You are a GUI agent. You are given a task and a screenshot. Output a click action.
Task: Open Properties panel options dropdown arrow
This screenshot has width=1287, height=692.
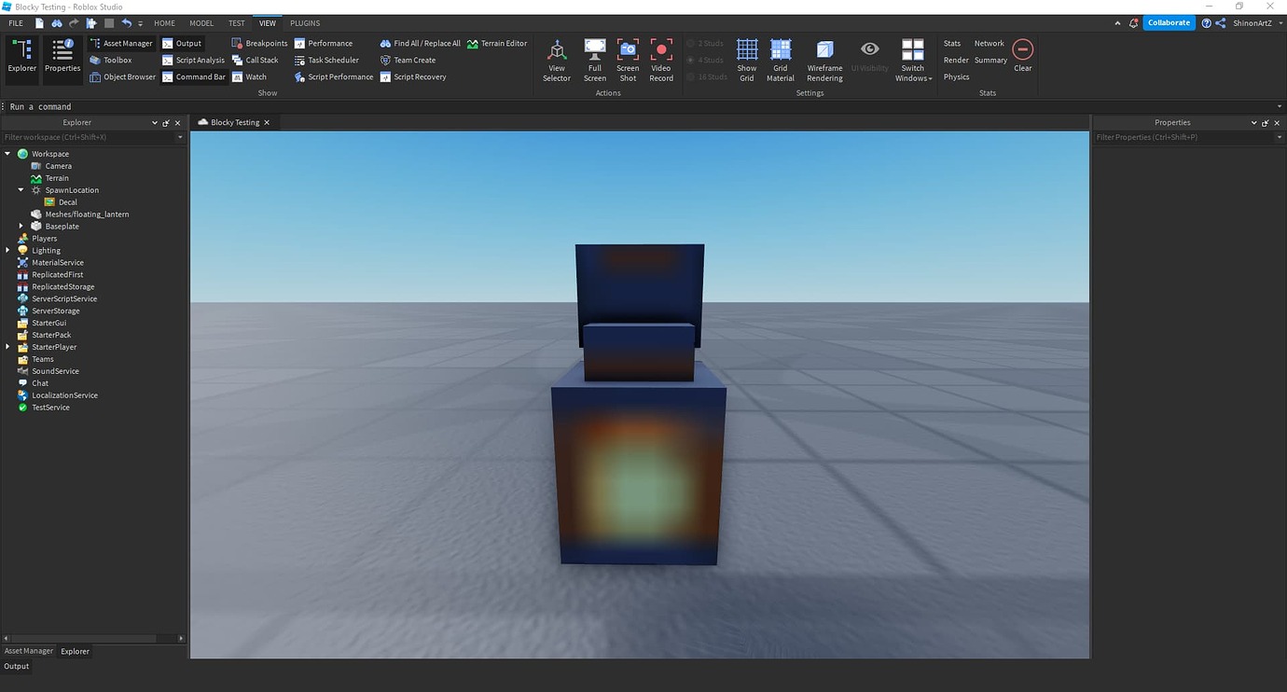[x=1254, y=122]
